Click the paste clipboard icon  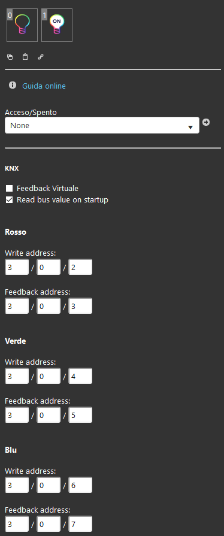[25, 57]
